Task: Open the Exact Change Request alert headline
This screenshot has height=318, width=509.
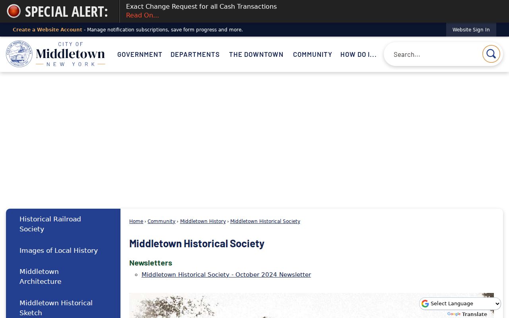Action: 201,6
